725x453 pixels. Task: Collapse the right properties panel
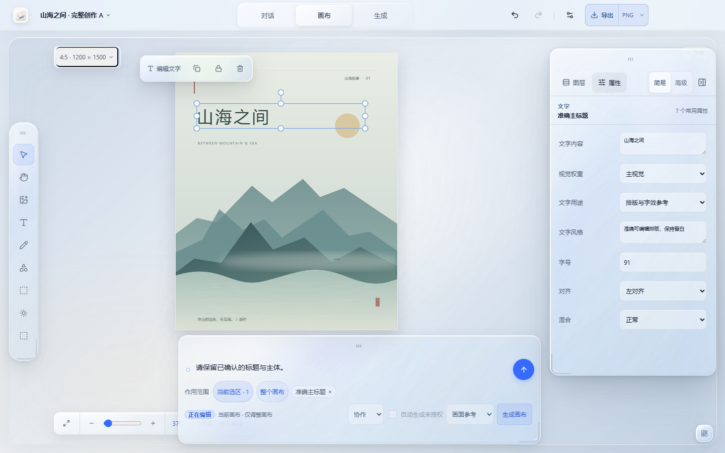702,83
